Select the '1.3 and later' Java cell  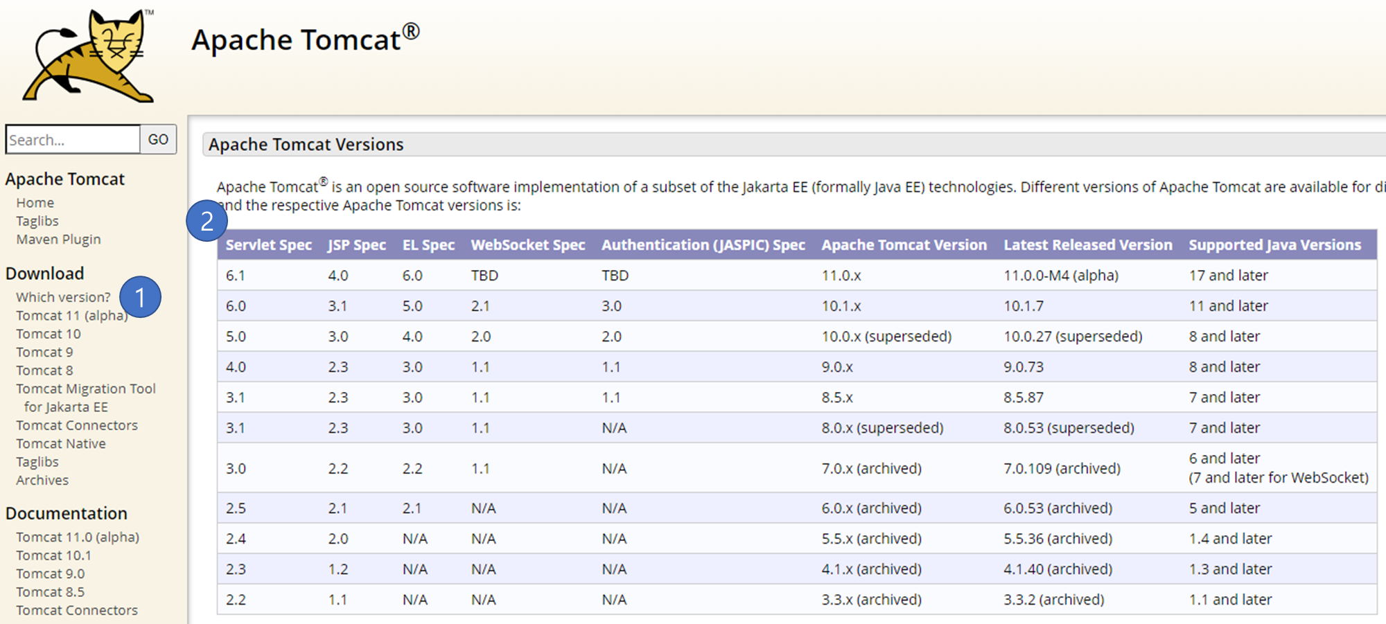[1231, 569]
